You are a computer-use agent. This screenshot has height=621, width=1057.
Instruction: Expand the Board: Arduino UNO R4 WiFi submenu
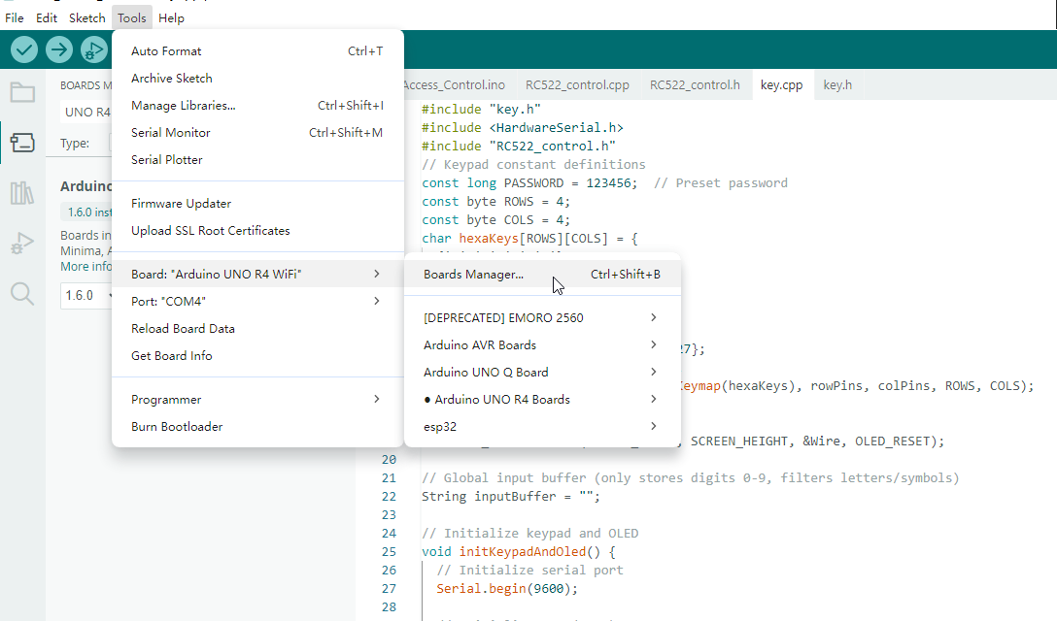point(257,275)
